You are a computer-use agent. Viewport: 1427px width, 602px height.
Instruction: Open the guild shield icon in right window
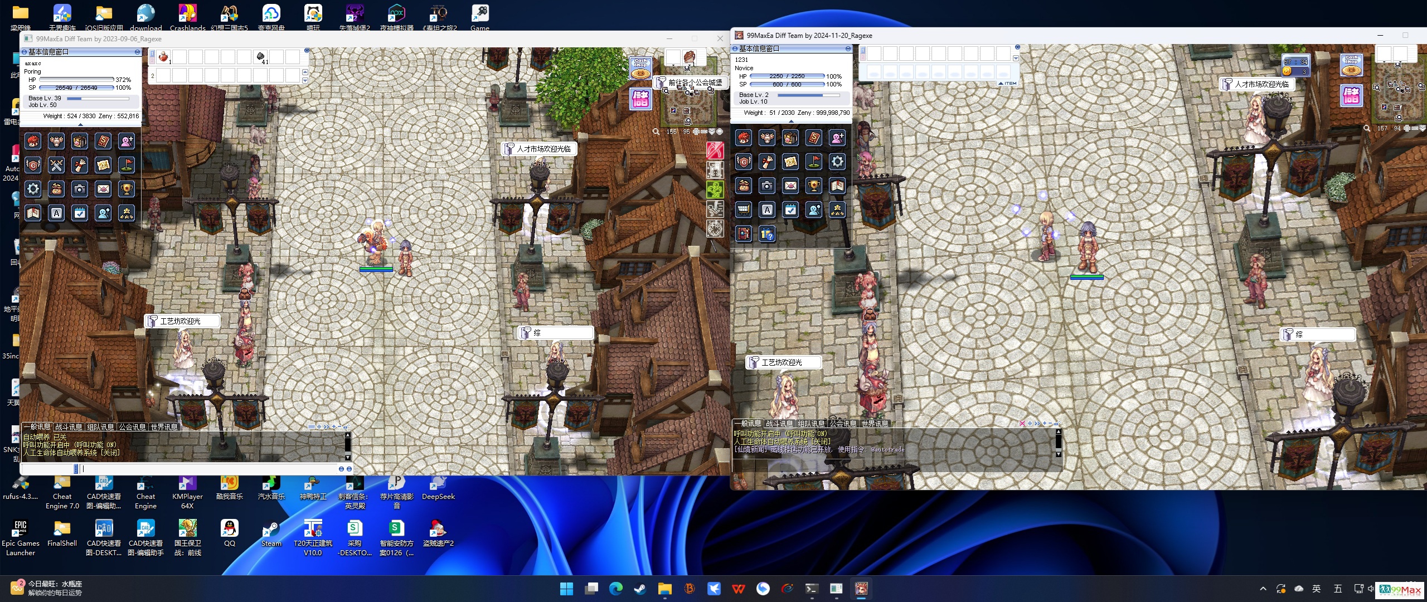(x=744, y=162)
